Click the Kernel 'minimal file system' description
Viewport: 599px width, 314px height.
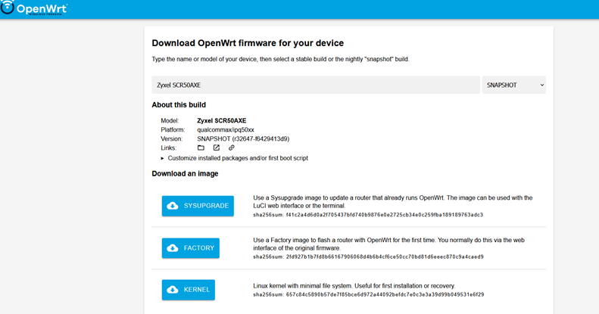coord(354,286)
